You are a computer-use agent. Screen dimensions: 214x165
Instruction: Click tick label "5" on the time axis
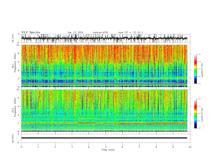click(106, 147)
